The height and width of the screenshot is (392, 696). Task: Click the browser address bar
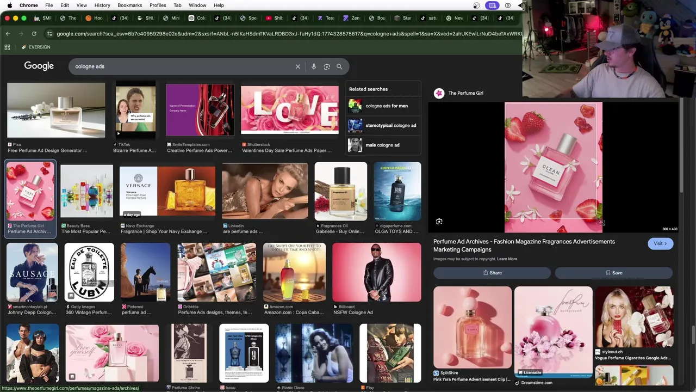pyautogui.click(x=283, y=34)
